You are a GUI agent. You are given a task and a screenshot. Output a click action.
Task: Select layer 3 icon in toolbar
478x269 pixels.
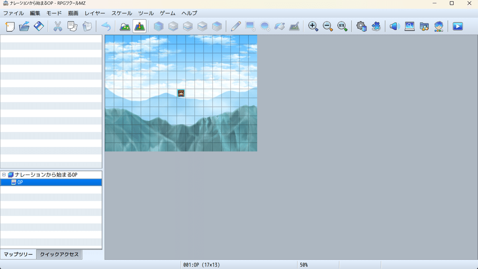click(202, 27)
